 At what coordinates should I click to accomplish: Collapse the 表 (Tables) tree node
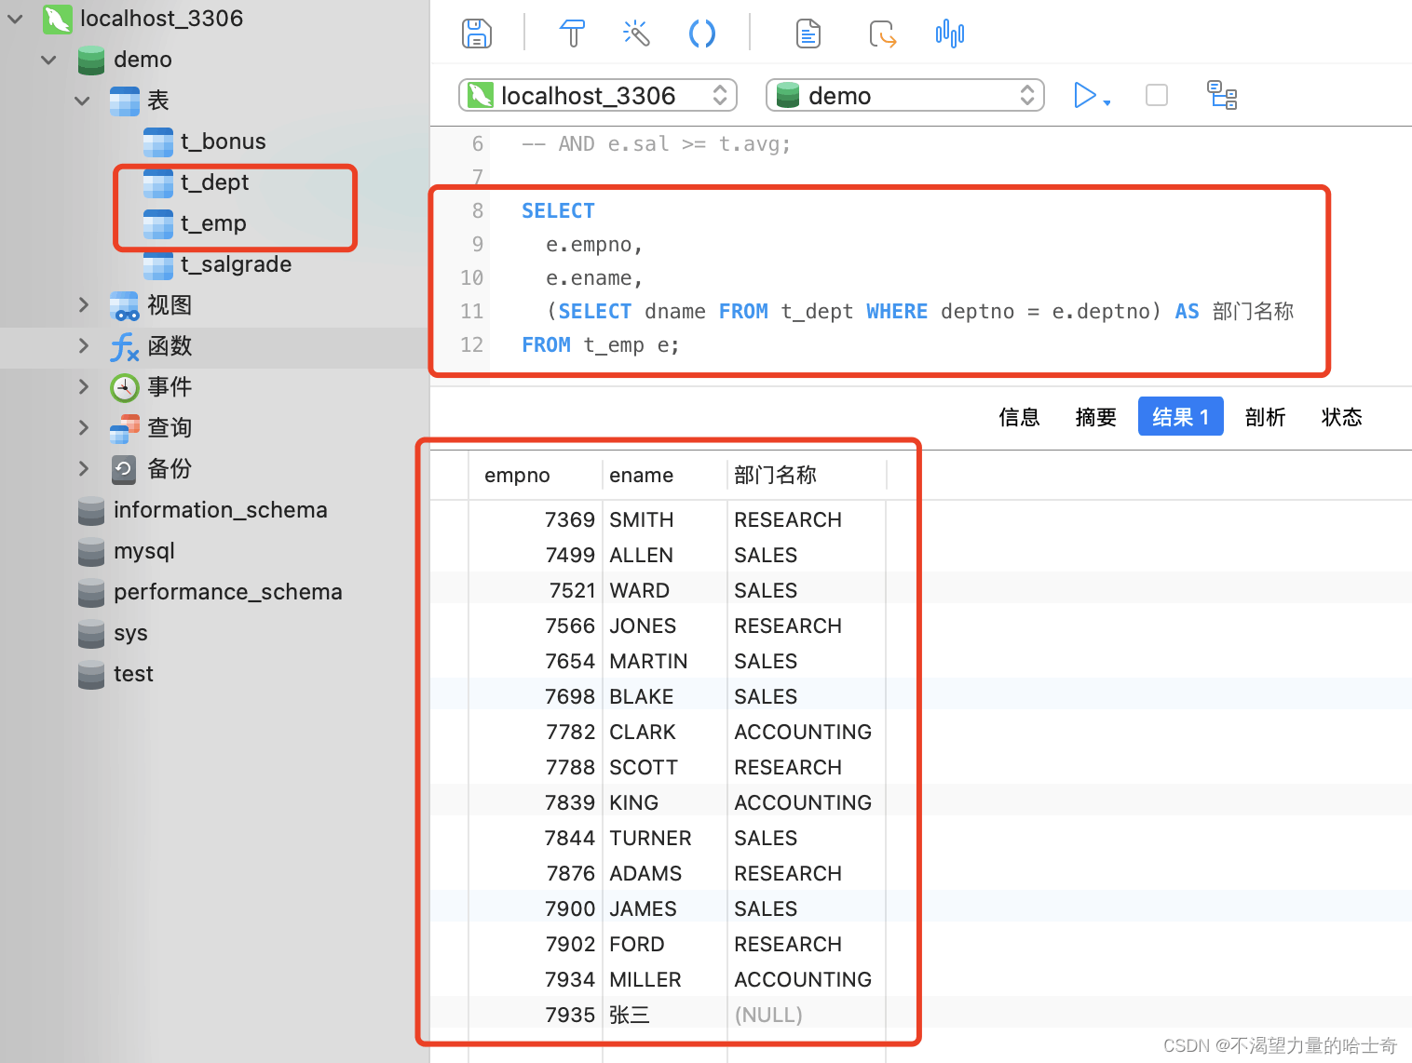coord(83,101)
